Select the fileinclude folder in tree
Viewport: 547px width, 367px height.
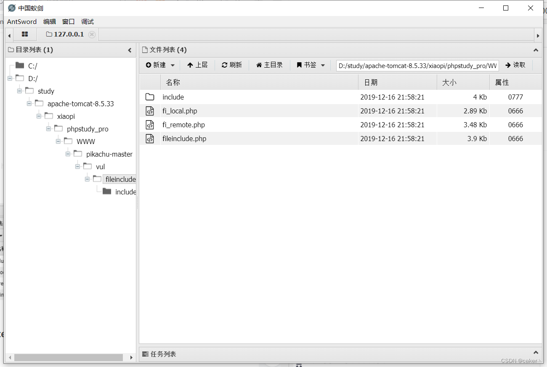(120, 179)
